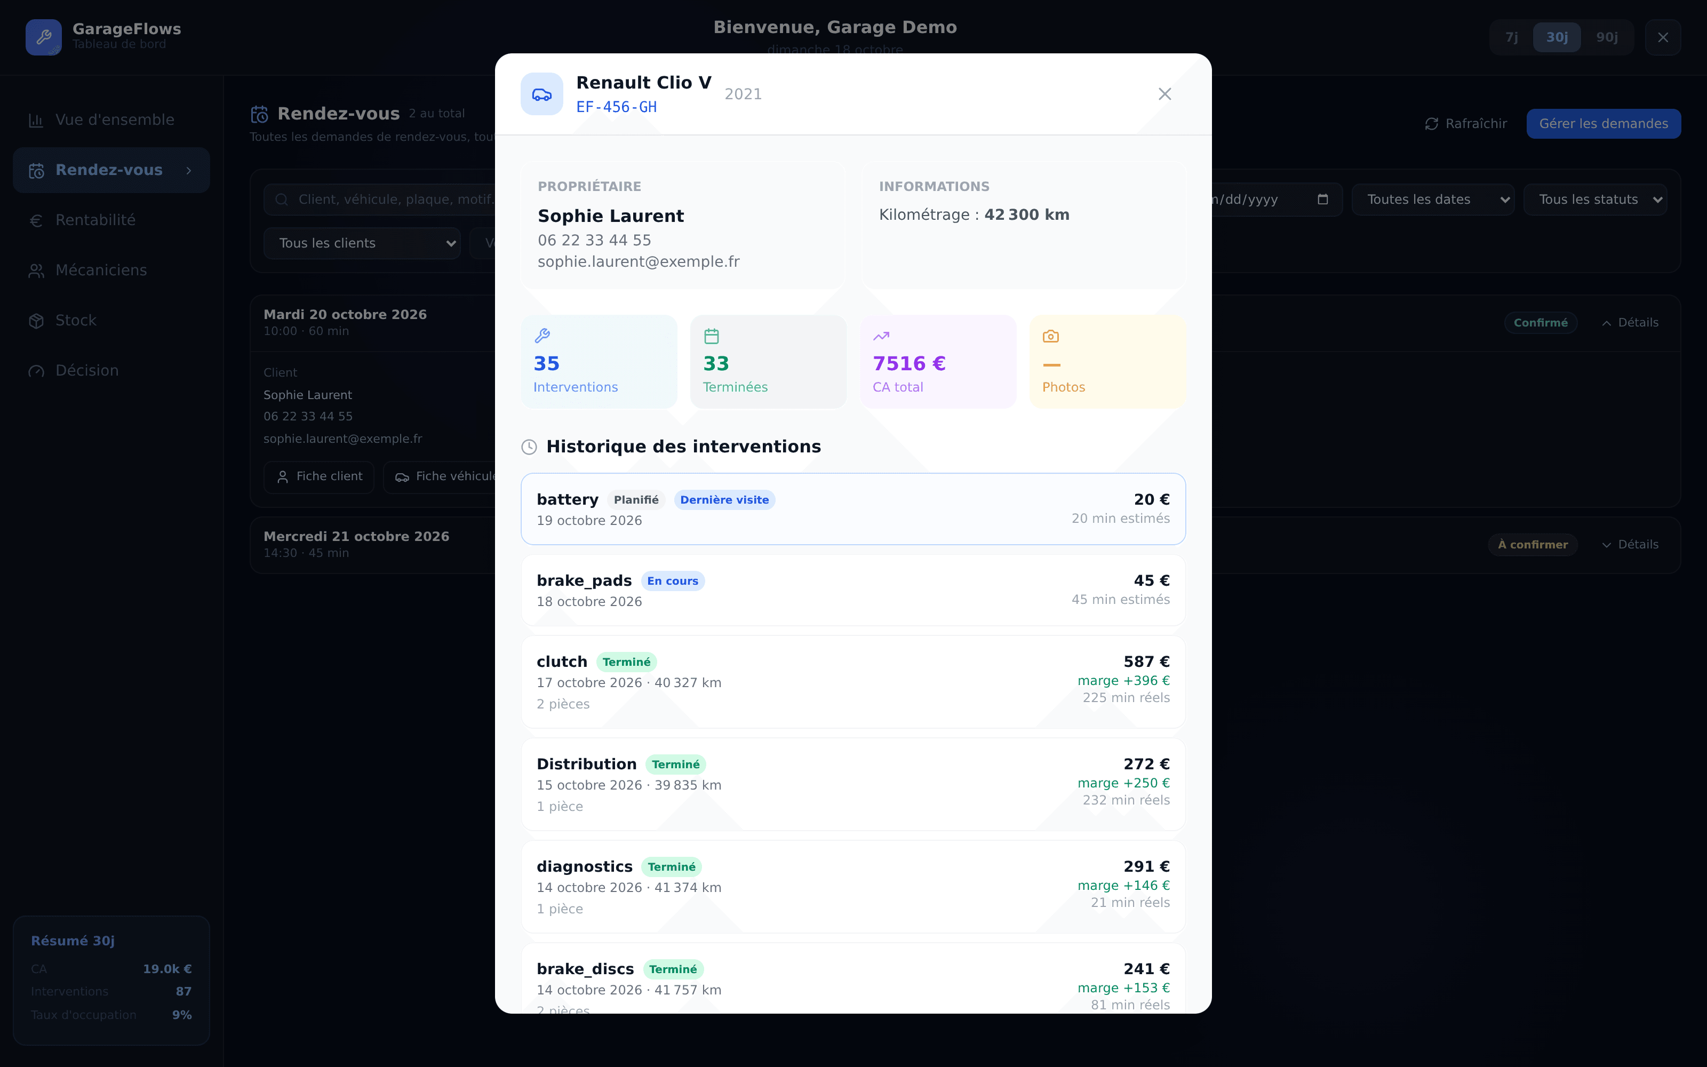Click the X button in the top right header
Screen dimensions: 1707x1067
1663,37
